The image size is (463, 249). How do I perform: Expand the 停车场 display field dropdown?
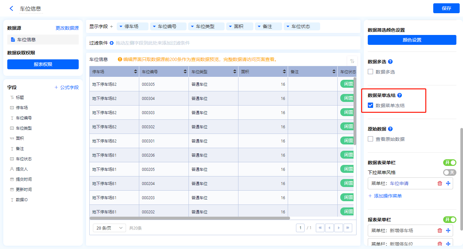coord(121,26)
